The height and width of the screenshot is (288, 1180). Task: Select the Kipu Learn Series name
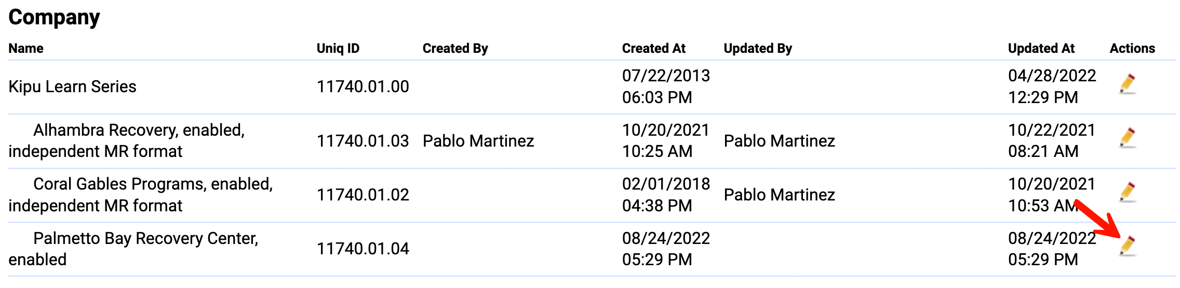pyautogui.click(x=72, y=87)
